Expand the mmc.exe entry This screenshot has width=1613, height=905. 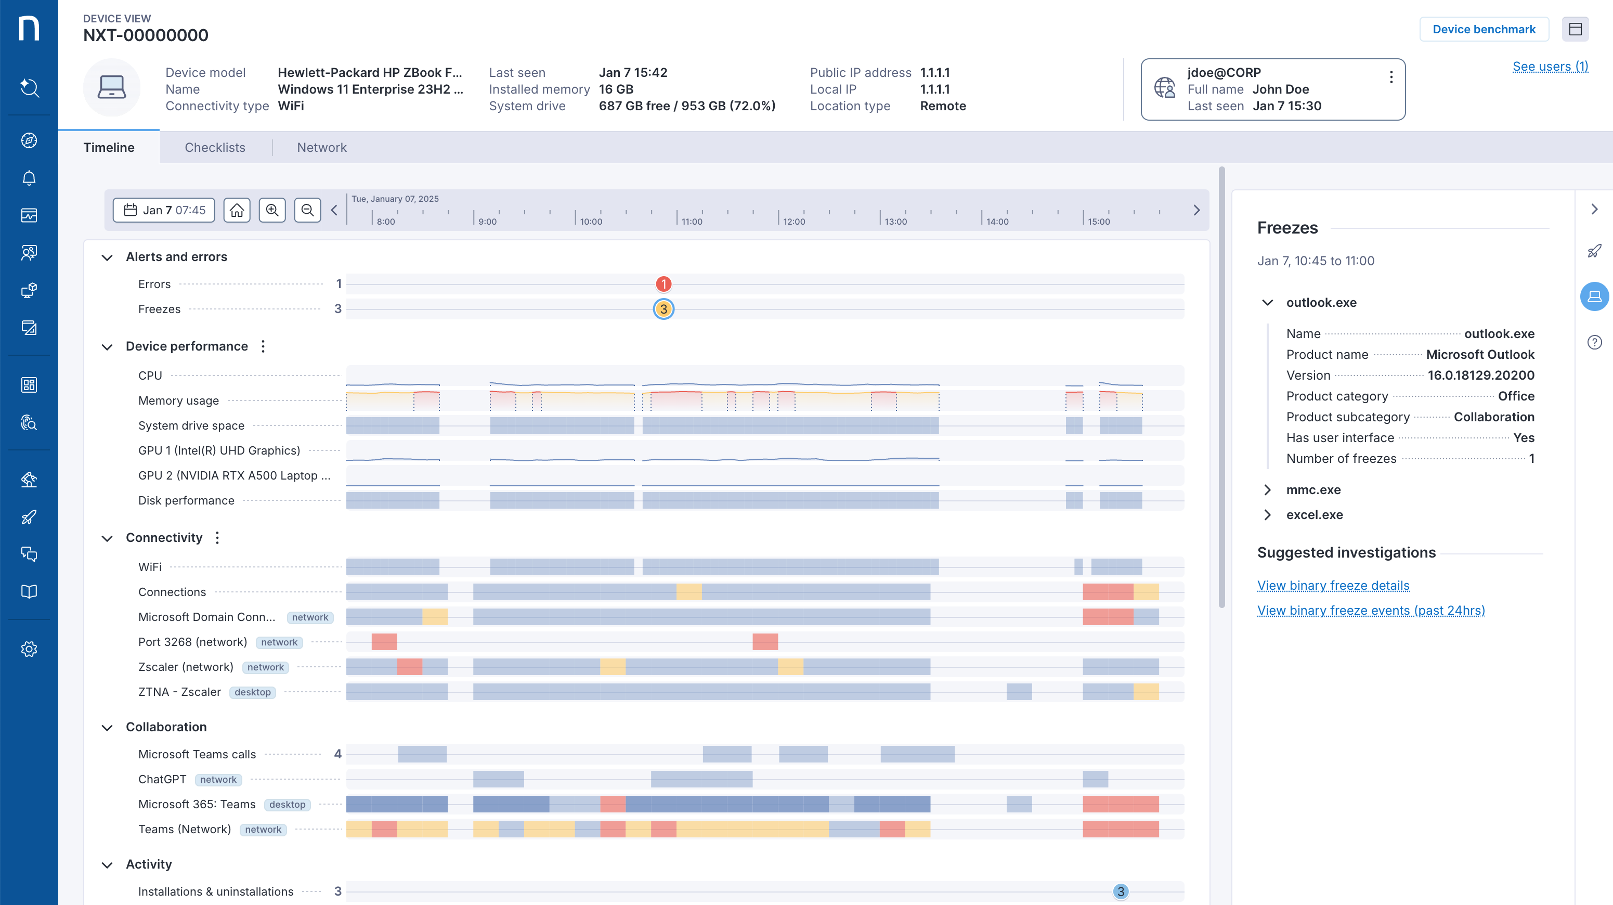pos(1267,490)
